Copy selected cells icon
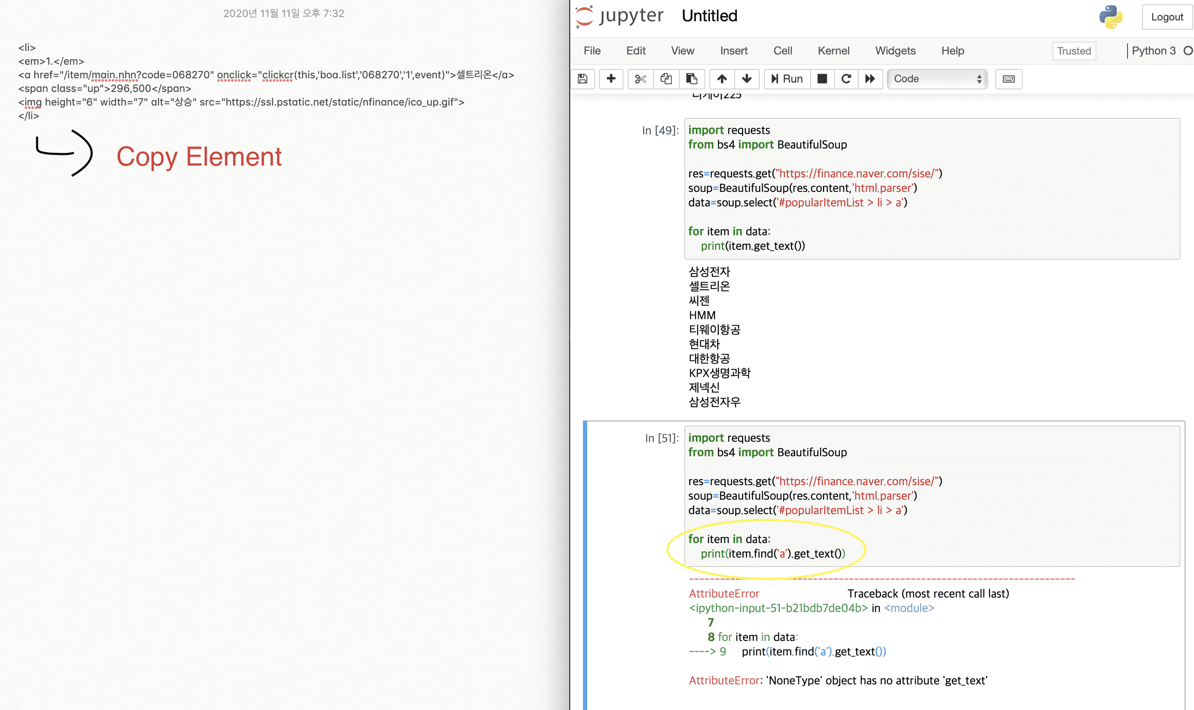The image size is (1194, 710). click(x=666, y=79)
